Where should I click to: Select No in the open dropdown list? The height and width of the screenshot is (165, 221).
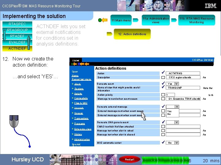point(169,114)
